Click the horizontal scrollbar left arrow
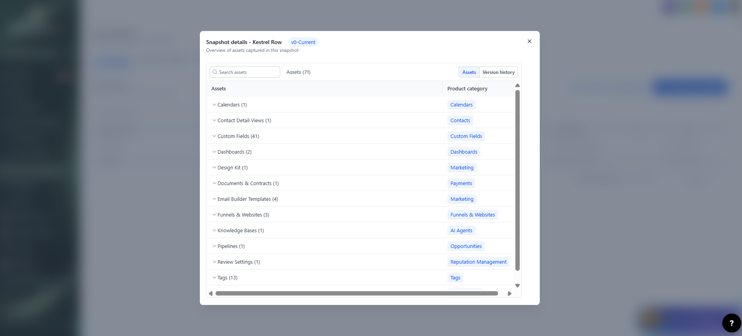The width and height of the screenshot is (742, 336). click(x=210, y=294)
